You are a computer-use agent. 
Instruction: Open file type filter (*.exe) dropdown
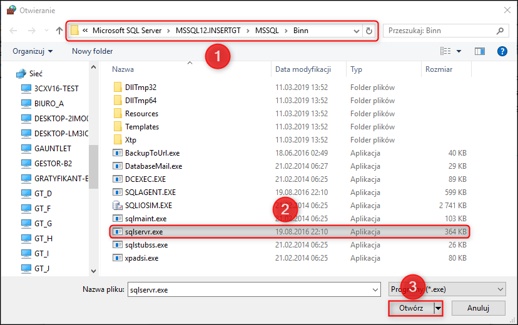click(x=447, y=289)
